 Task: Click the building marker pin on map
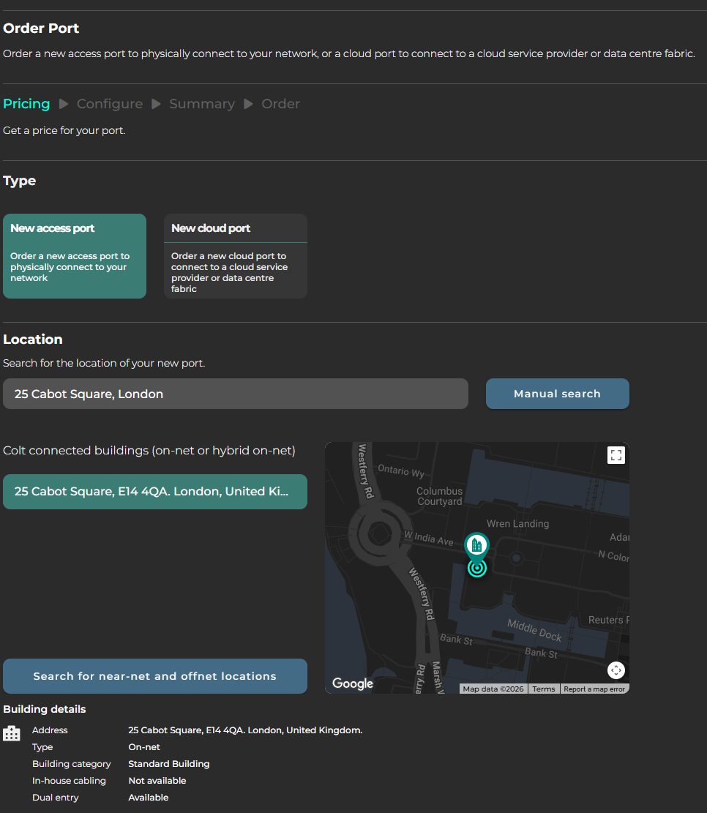[476, 545]
